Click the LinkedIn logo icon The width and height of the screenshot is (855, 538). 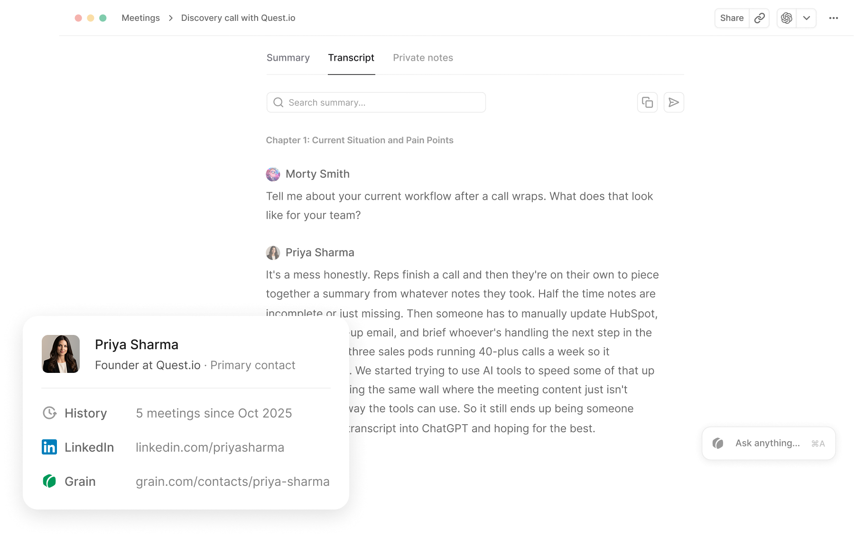tap(49, 447)
